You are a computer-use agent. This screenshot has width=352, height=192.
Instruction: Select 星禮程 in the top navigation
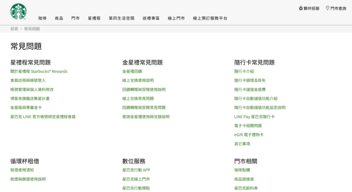(94, 18)
